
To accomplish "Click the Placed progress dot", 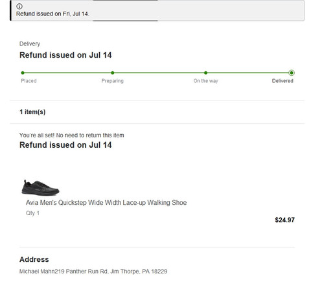I will 23,73.
